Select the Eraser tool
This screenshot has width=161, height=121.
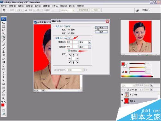[4, 59]
